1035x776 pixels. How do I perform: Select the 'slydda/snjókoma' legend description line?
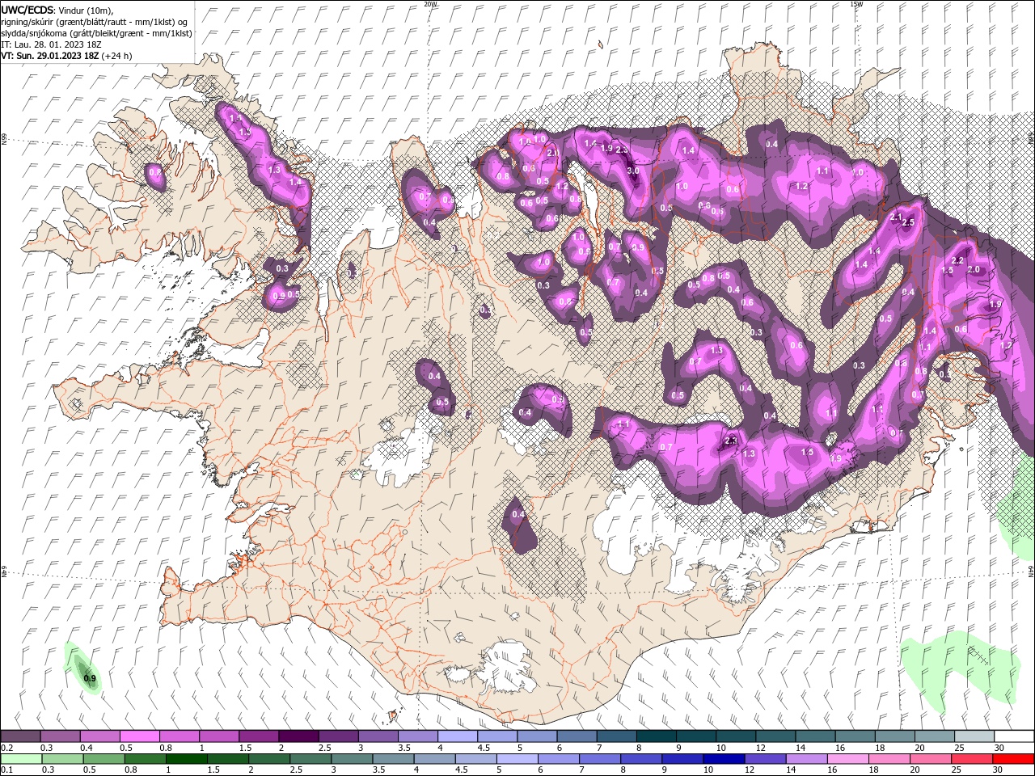96,33
